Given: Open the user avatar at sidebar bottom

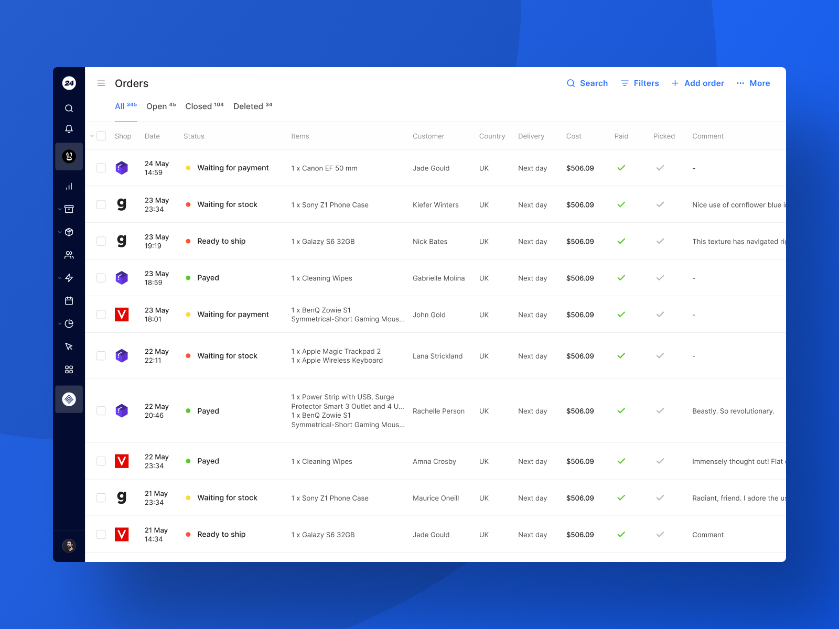Looking at the screenshot, I should 69,546.
